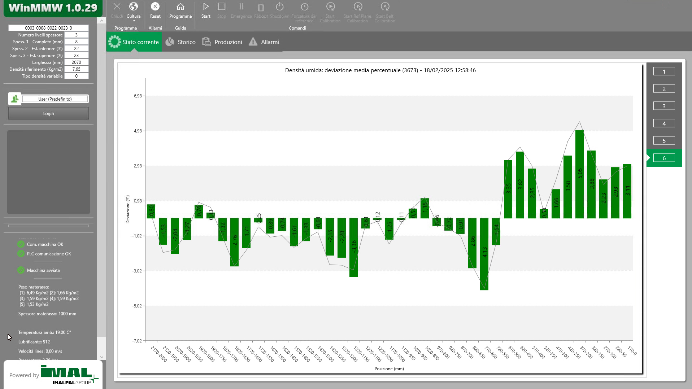
Task: Select the Stato corrente tab
Action: pos(134,42)
